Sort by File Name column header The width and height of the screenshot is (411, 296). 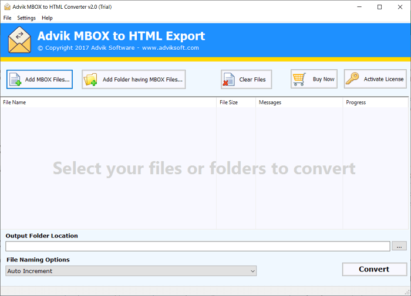[109, 103]
